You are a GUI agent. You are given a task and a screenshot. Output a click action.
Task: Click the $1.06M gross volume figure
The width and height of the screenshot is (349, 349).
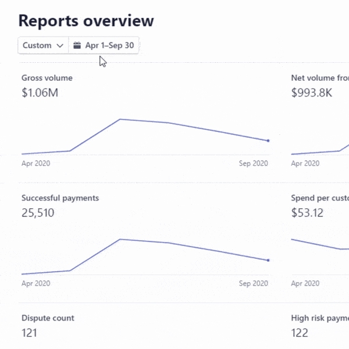(40, 92)
